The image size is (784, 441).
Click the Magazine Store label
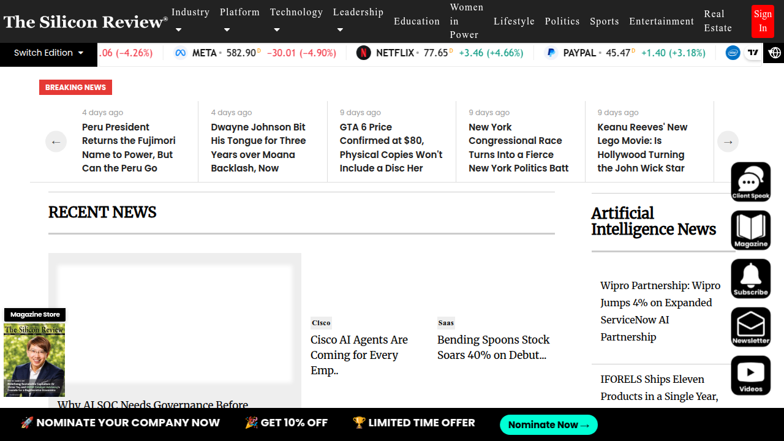coord(35,315)
